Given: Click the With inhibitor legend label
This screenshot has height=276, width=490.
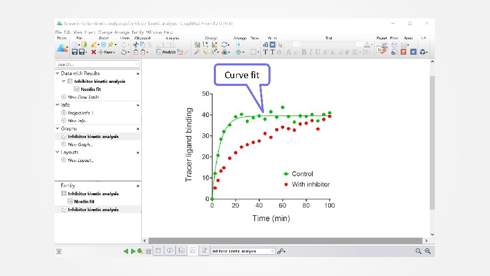Looking at the screenshot, I should pos(311,185).
